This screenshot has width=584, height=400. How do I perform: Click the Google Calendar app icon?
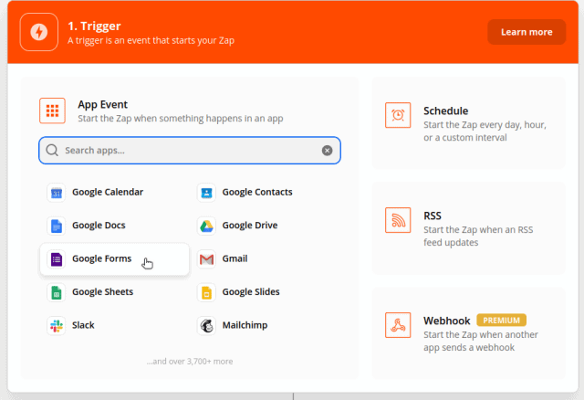[x=56, y=193]
